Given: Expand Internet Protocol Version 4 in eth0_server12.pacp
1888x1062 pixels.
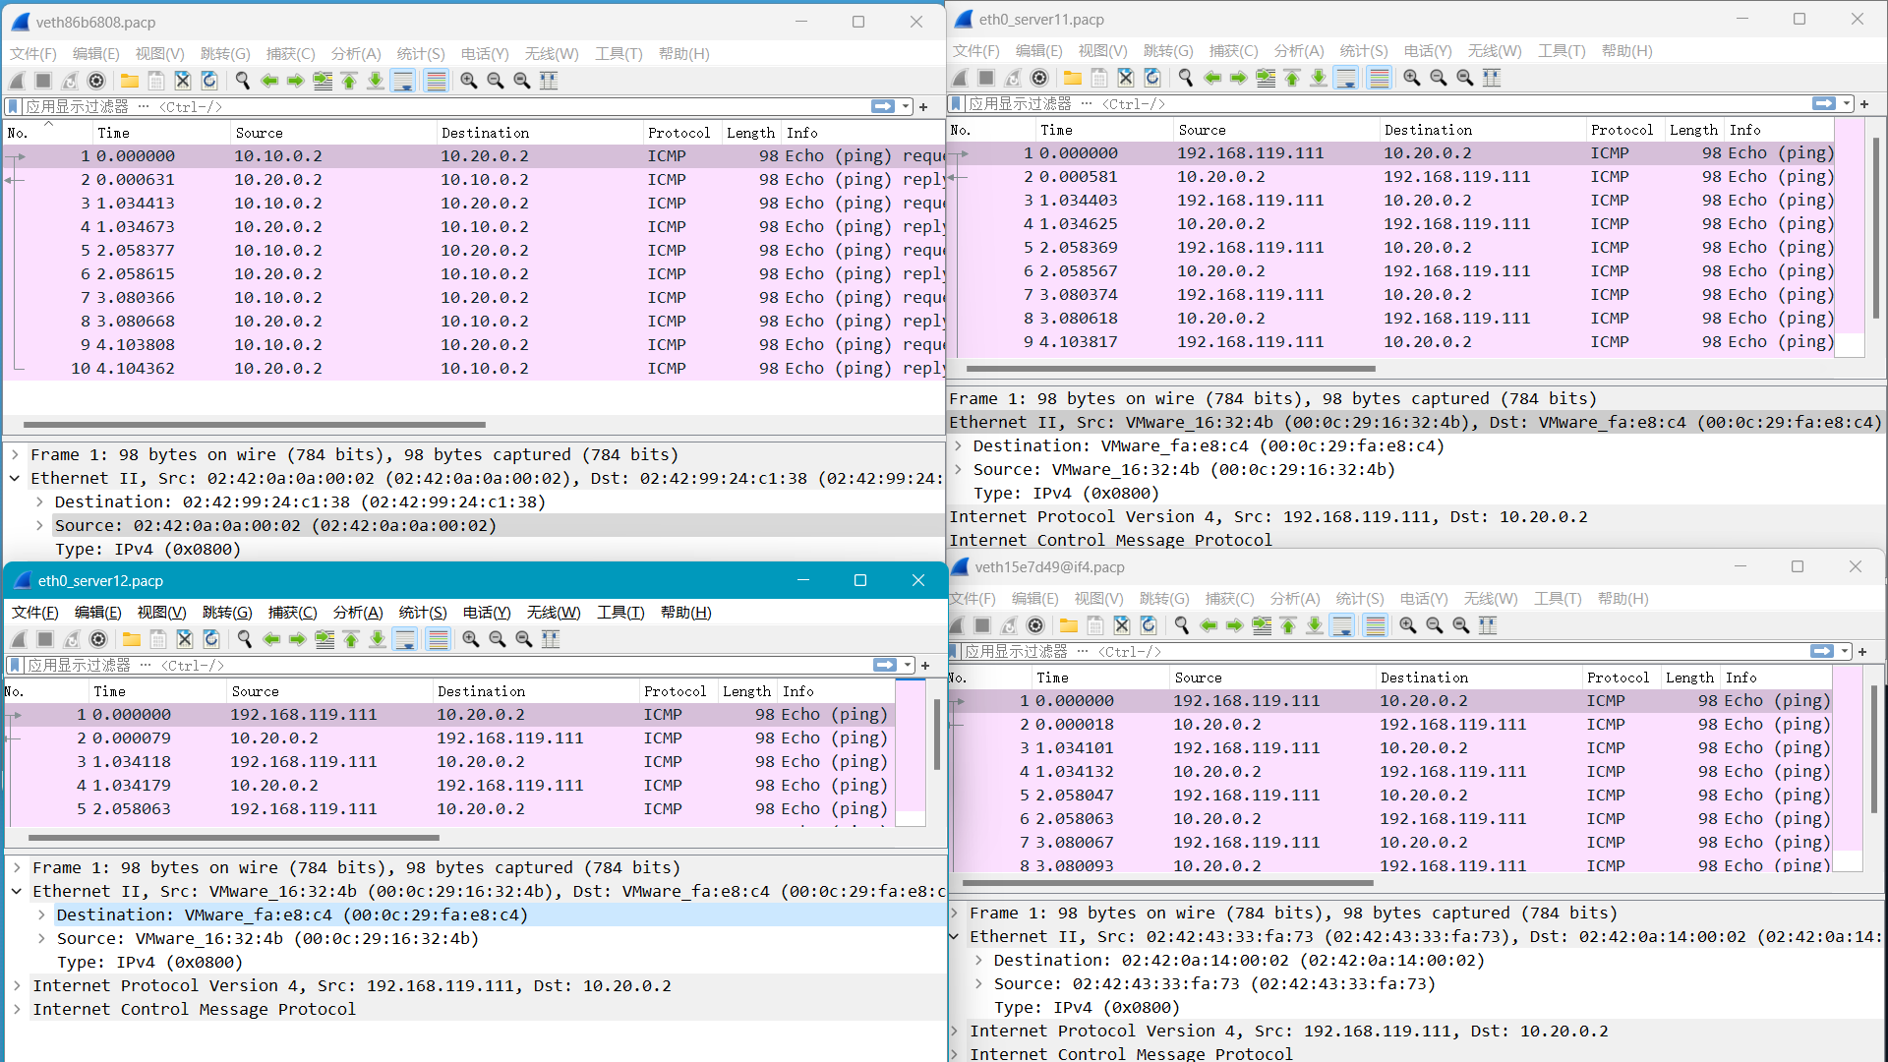Looking at the screenshot, I should [17, 985].
